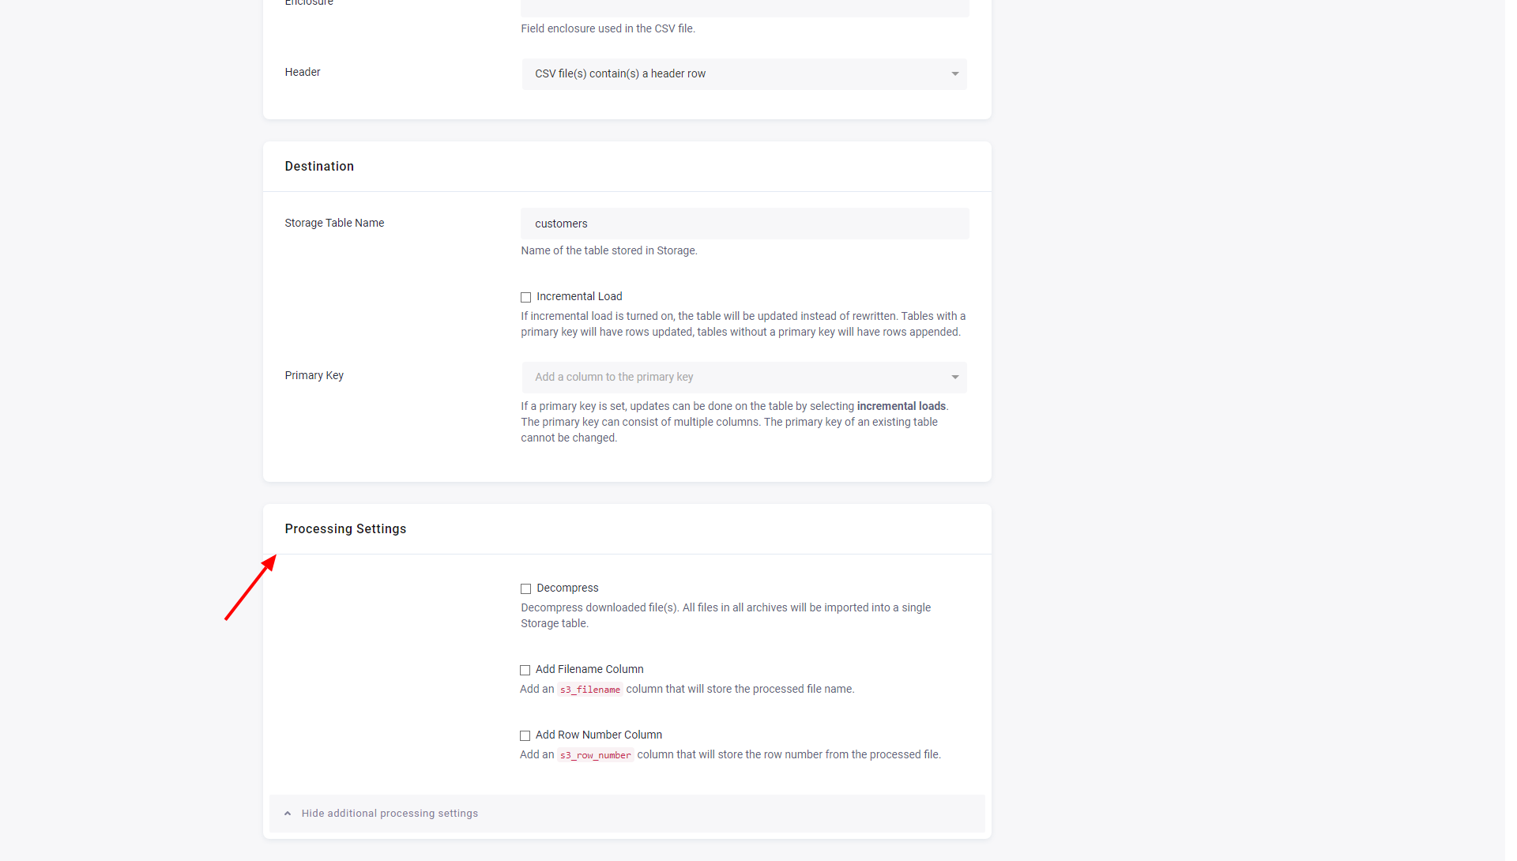The image size is (1517, 861).
Task: Click the Processing Settings heading
Action: tap(345, 528)
